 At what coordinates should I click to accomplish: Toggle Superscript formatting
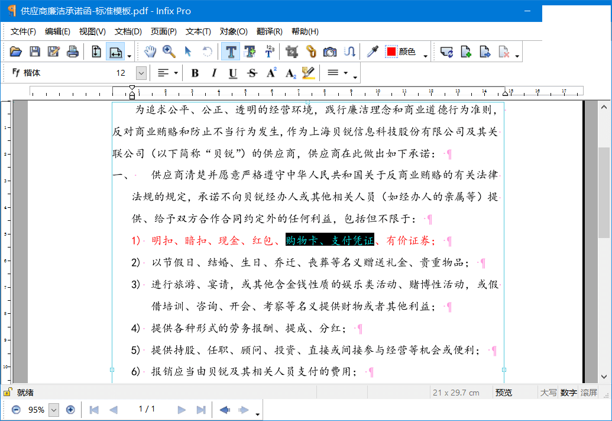point(271,73)
